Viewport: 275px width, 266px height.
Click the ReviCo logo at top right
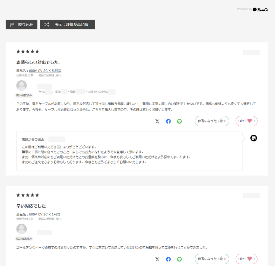point(261,9)
